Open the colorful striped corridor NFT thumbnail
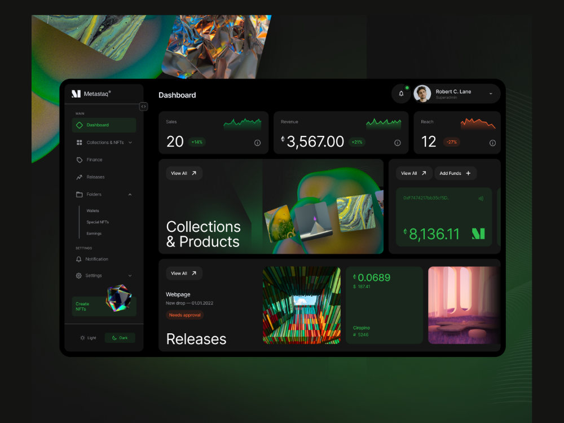 [301, 305]
